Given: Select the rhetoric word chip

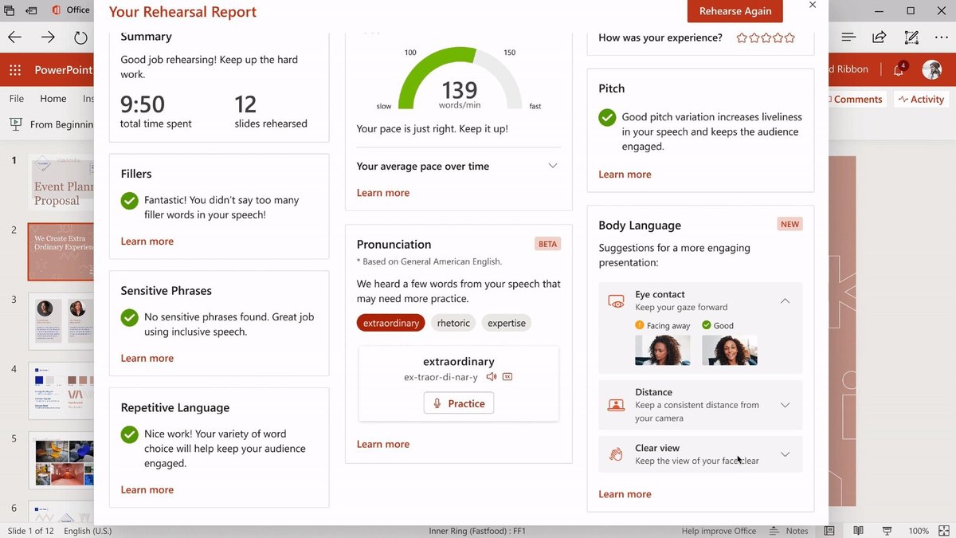Looking at the screenshot, I should point(453,323).
